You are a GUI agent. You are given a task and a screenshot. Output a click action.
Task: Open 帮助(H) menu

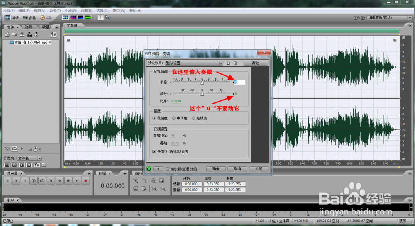pos(135,10)
